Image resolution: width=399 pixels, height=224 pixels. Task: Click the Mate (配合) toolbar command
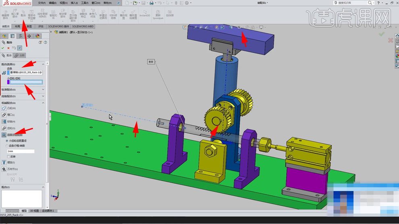23,14
